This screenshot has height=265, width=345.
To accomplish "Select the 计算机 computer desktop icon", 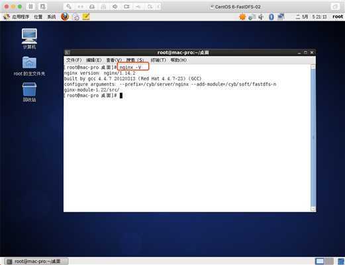I will tap(29, 39).
